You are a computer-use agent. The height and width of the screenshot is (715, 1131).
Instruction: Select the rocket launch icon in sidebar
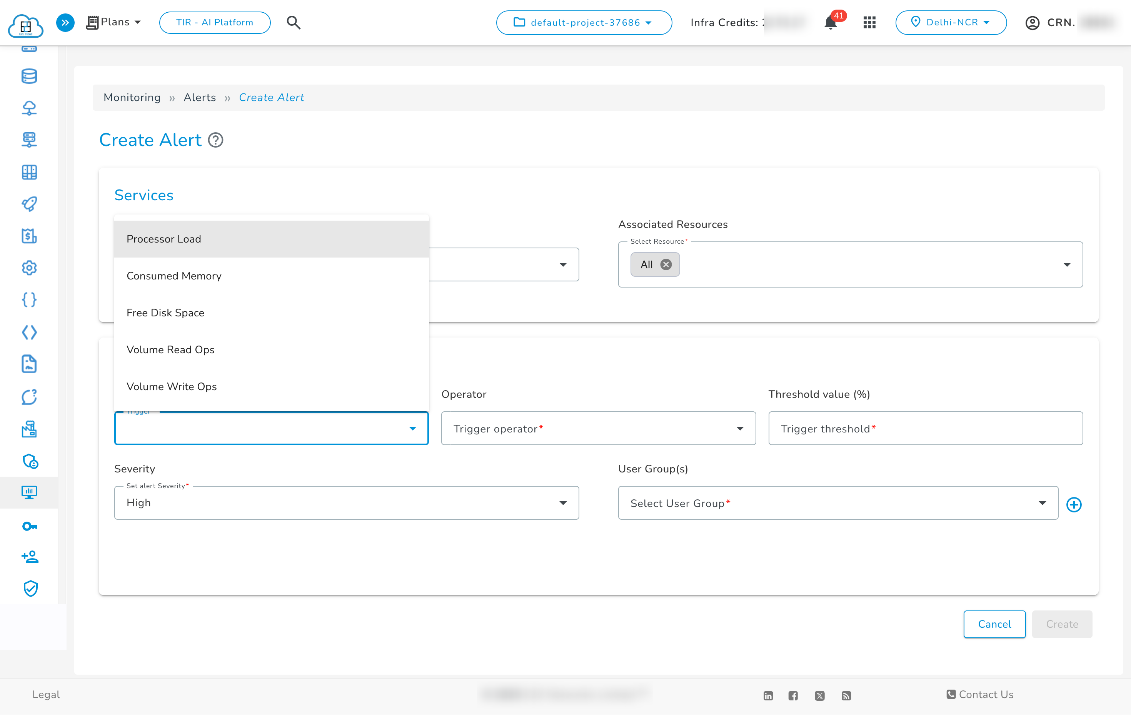[x=29, y=204]
